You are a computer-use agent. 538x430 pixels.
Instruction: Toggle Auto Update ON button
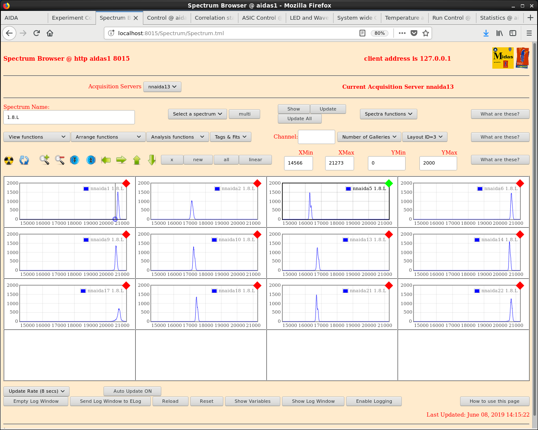coord(132,391)
